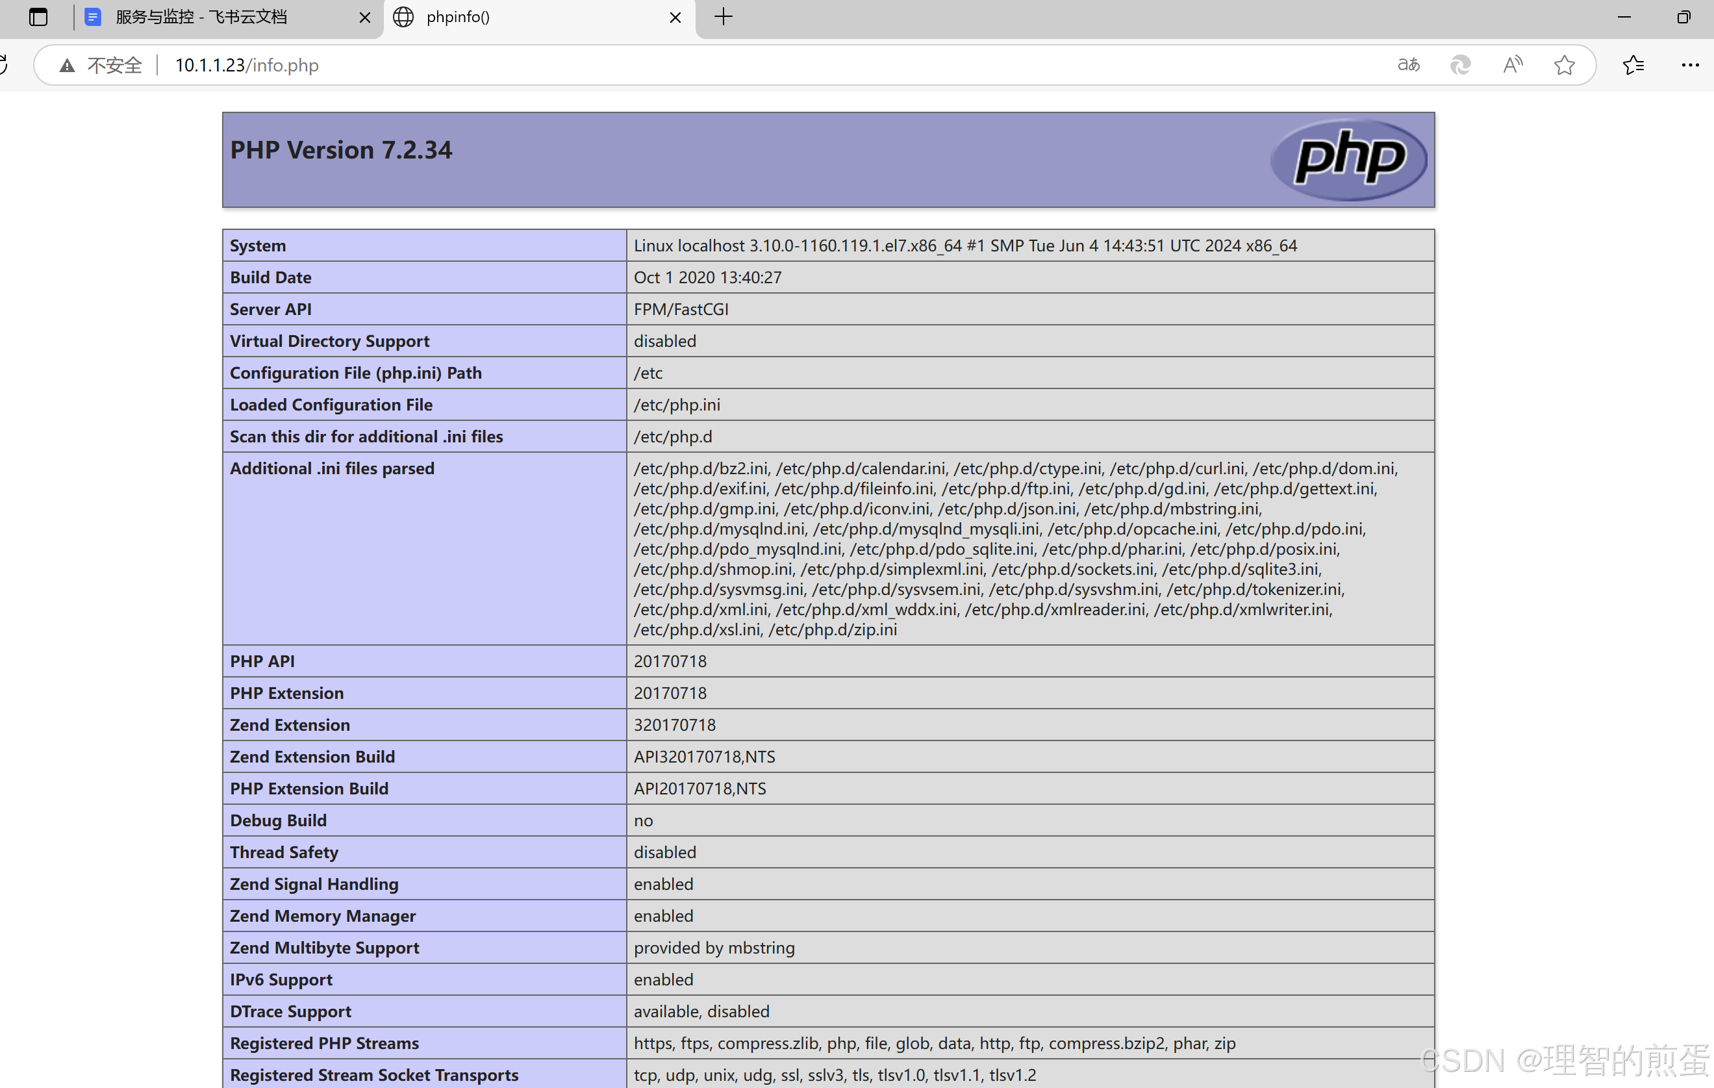Image resolution: width=1714 pixels, height=1088 pixels.
Task: Click the tab actions menu icon
Action: click(38, 17)
